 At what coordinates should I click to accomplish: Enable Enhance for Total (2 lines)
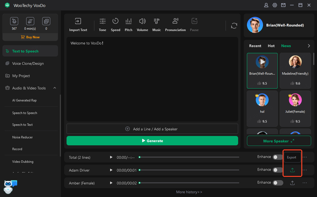278,157
